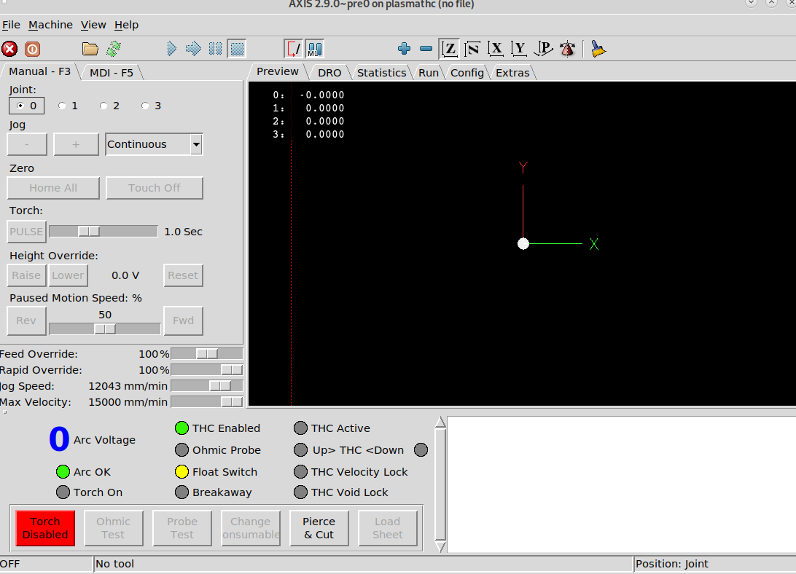The image size is (796, 574).
Task: Open the File menu
Action: click(x=11, y=25)
